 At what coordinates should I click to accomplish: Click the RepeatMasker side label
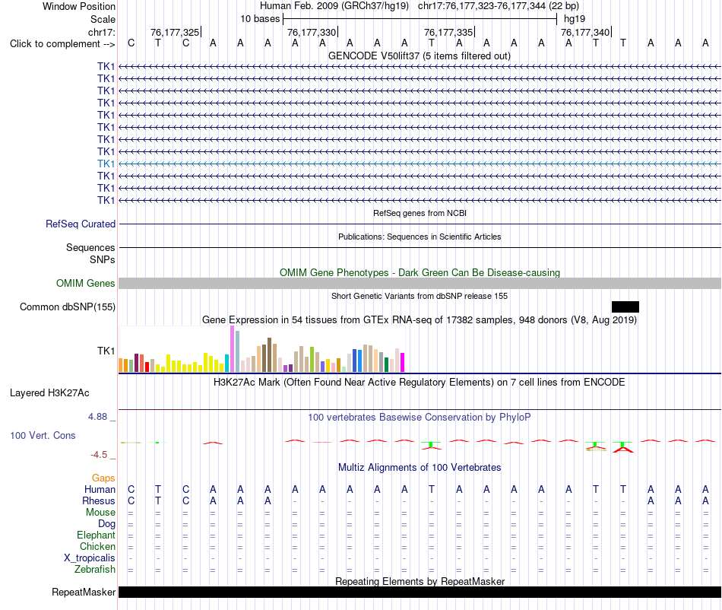84,592
